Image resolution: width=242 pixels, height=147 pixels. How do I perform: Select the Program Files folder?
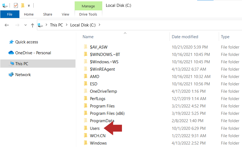(102, 106)
